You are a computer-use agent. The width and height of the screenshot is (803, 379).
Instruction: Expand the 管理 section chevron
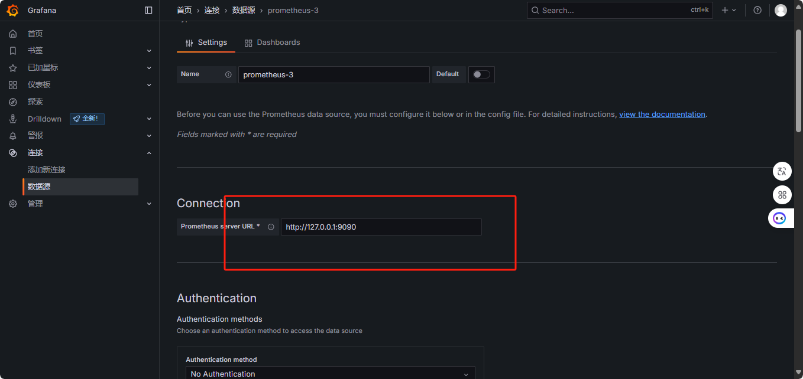point(149,204)
